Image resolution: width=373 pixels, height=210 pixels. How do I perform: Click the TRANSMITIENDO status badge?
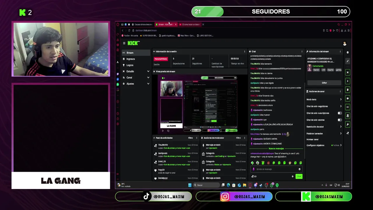pyautogui.click(x=161, y=59)
